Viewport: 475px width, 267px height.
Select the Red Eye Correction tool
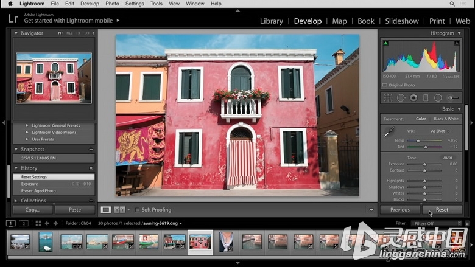click(413, 98)
